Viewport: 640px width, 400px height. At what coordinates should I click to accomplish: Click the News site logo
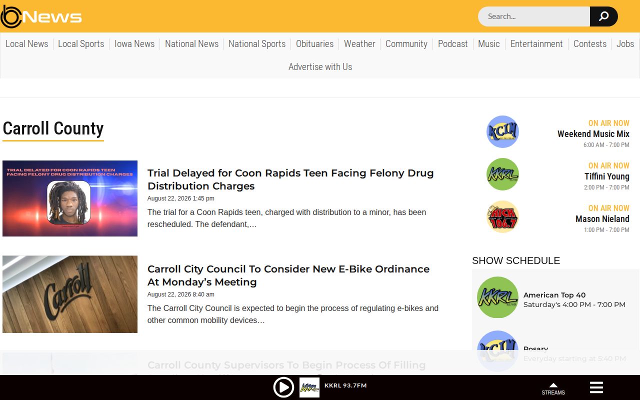41,16
